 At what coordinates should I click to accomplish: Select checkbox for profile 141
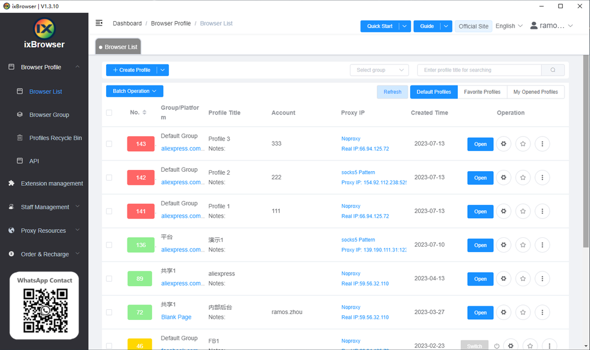click(109, 211)
